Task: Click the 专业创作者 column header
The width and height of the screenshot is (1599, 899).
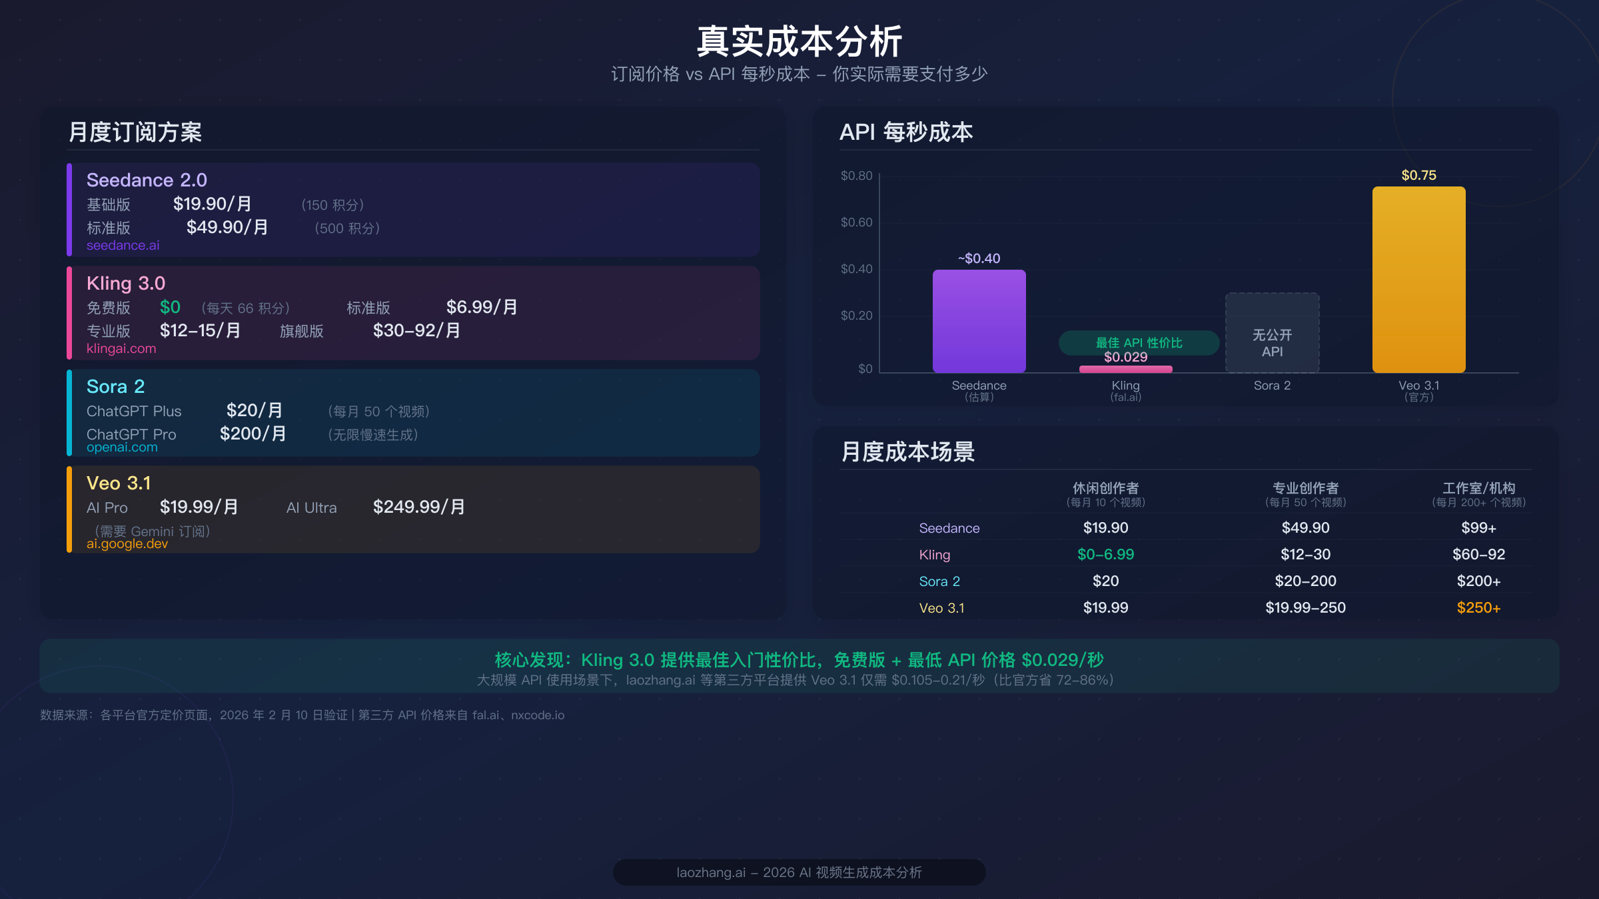Action: click(1306, 488)
